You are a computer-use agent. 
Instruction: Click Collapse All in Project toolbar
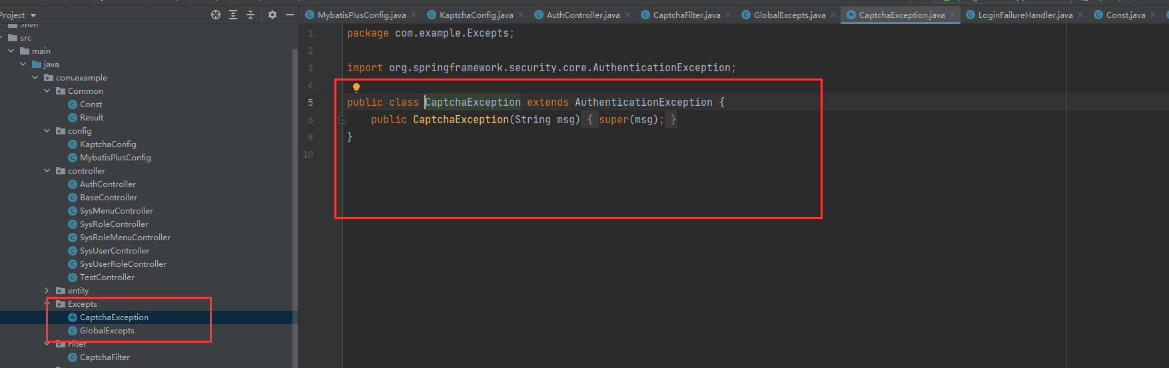tap(250, 15)
